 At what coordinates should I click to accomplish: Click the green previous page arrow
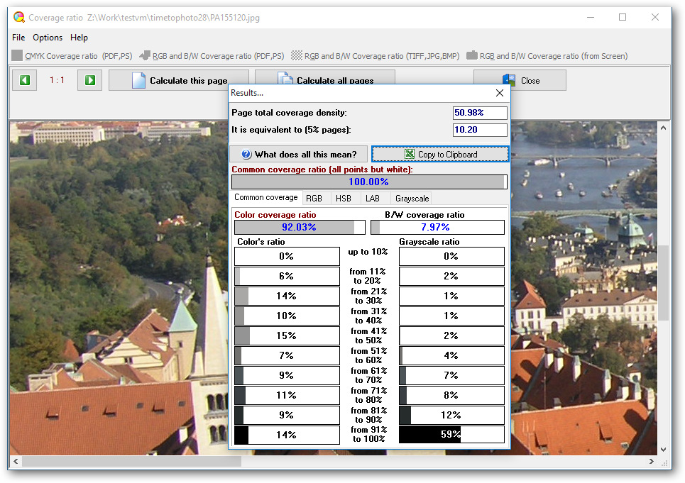click(24, 80)
